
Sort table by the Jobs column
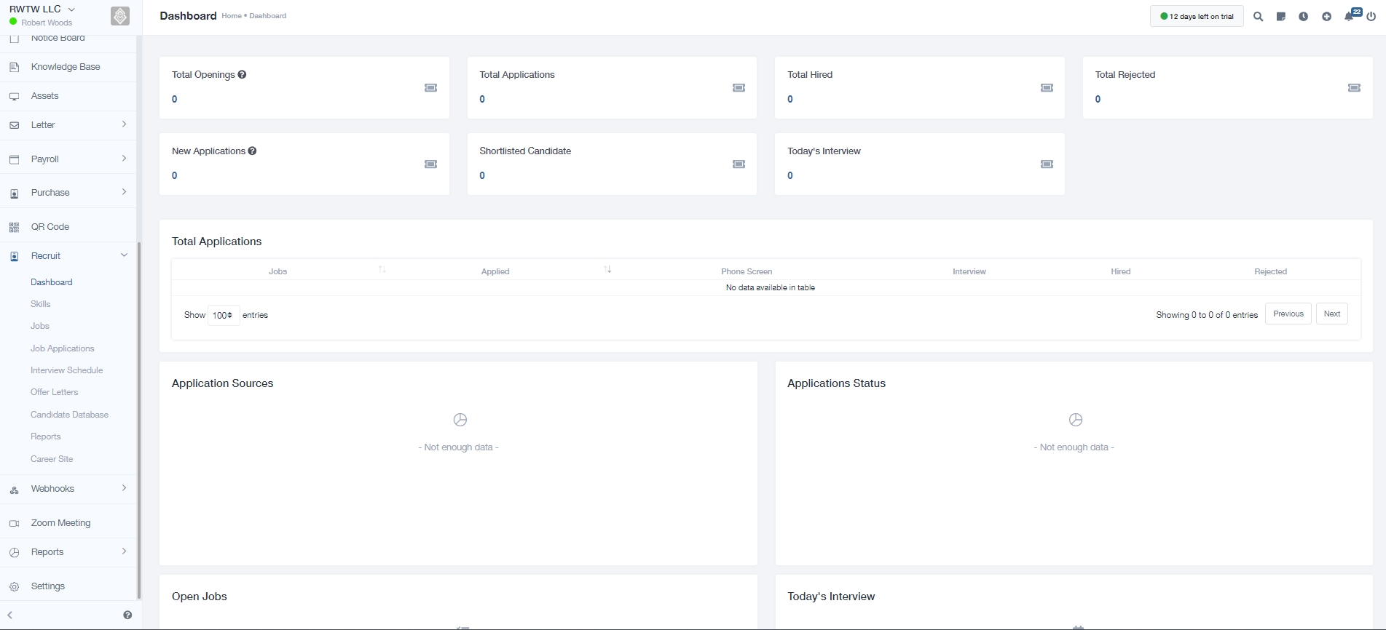tap(278, 271)
